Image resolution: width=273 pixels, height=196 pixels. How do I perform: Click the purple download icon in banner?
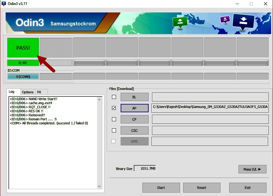click(225, 20)
